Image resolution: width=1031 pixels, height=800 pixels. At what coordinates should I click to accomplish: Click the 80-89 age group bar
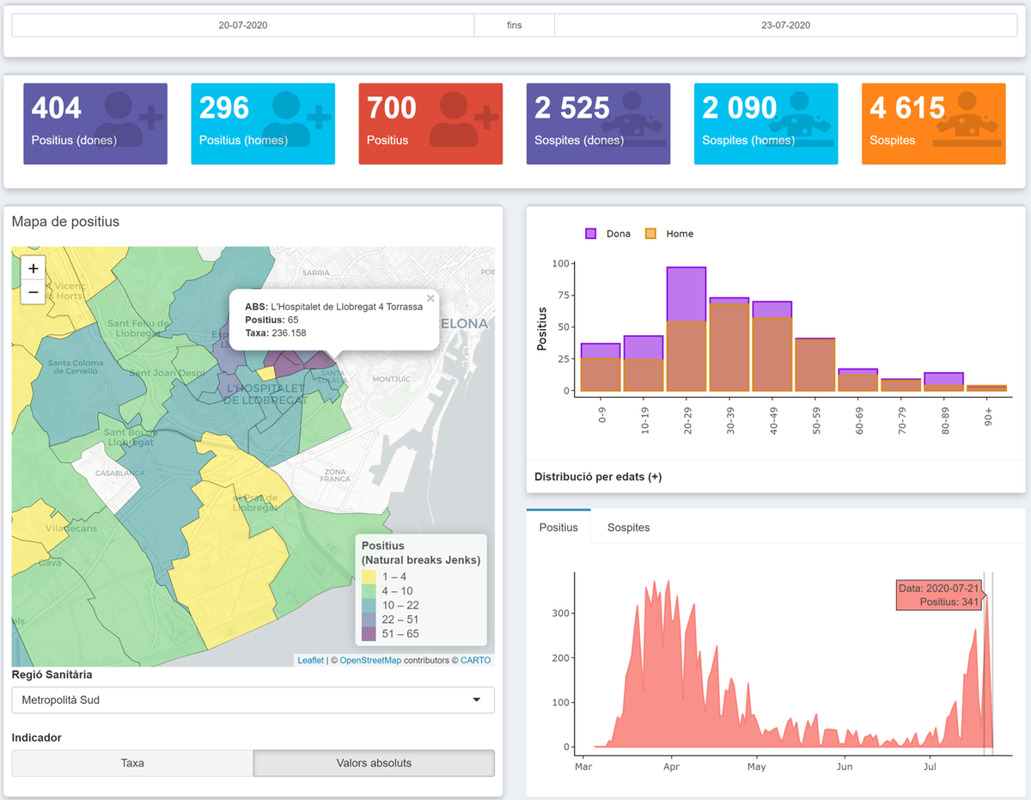click(x=944, y=382)
